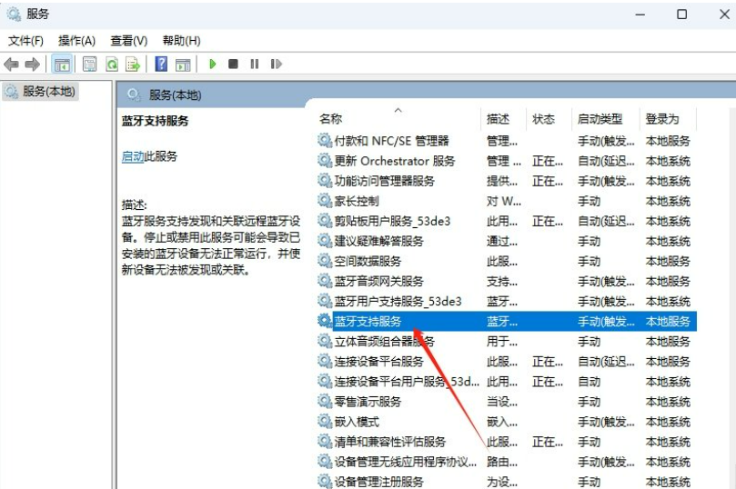736x489 pixels.
Task: Toggle the show/hide console tree icon
Action: tap(62, 65)
